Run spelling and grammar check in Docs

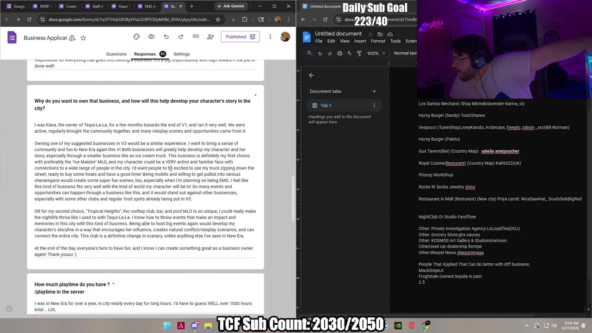(349, 53)
